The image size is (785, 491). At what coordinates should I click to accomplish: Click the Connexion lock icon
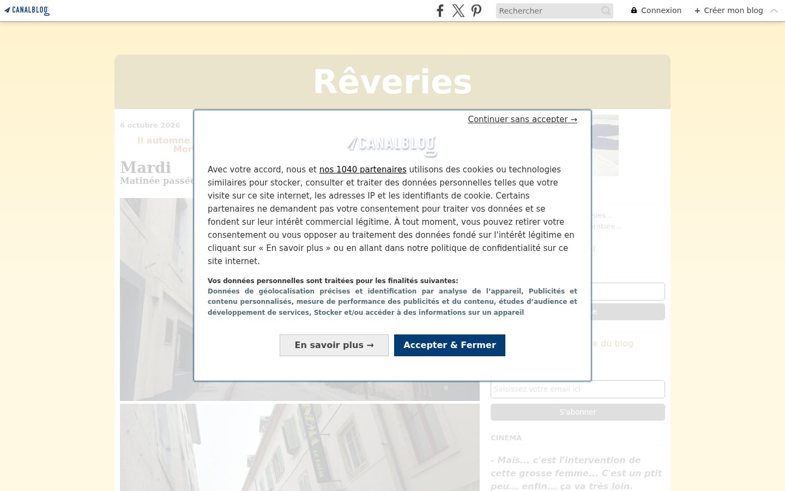[634, 10]
